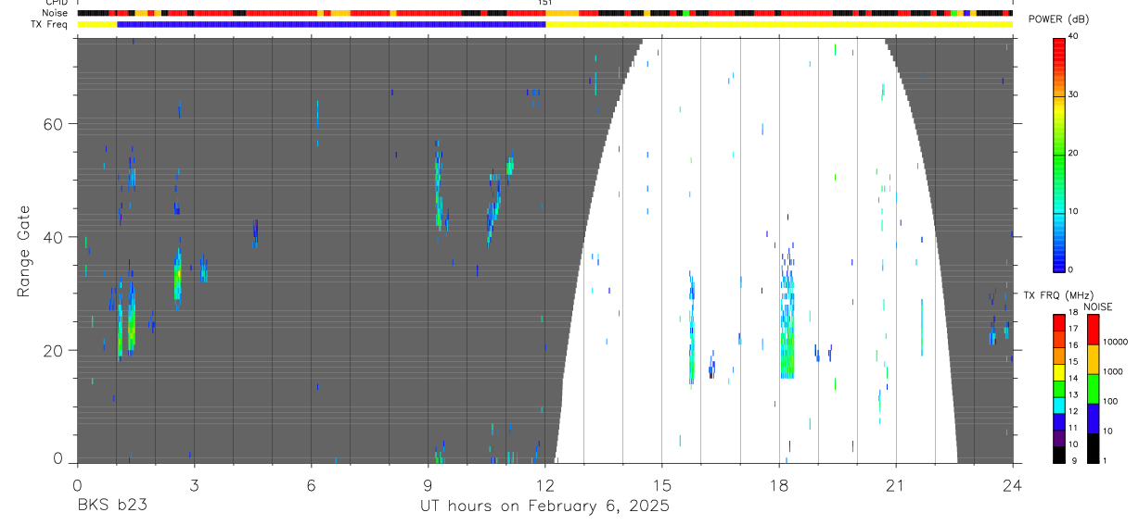Image resolution: width=1139 pixels, height=525 pixels.
Task: Click the "16" tick on TX FRQ scale
Action: [x=1073, y=345]
